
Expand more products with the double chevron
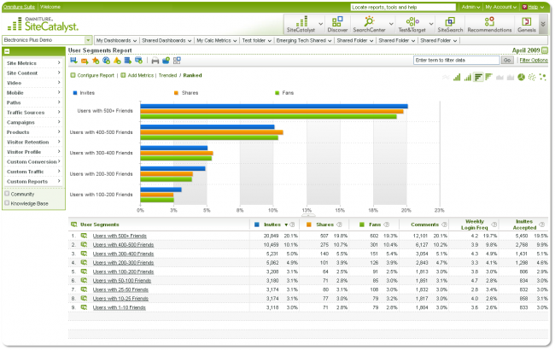click(x=543, y=25)
